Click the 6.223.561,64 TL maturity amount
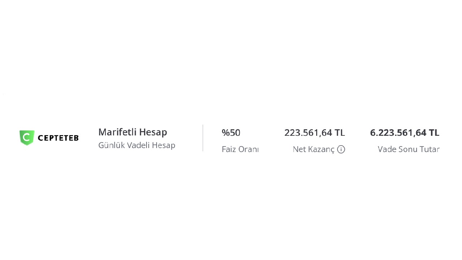The height and width of the screenshot is (260, 462). coord(405,133)
